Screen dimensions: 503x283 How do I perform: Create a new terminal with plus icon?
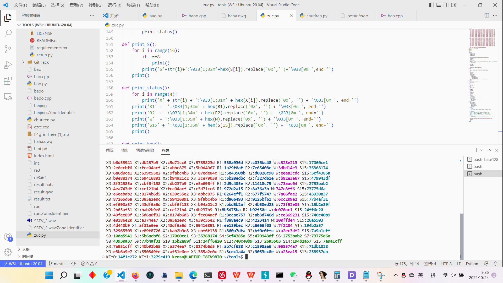476,150
